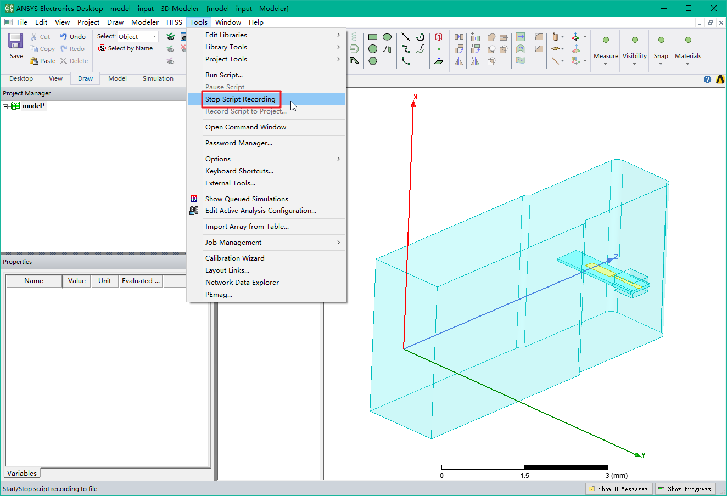Choose Open Command Window
This screenshot has height=496, width=727.
click(x=266, y=127)
